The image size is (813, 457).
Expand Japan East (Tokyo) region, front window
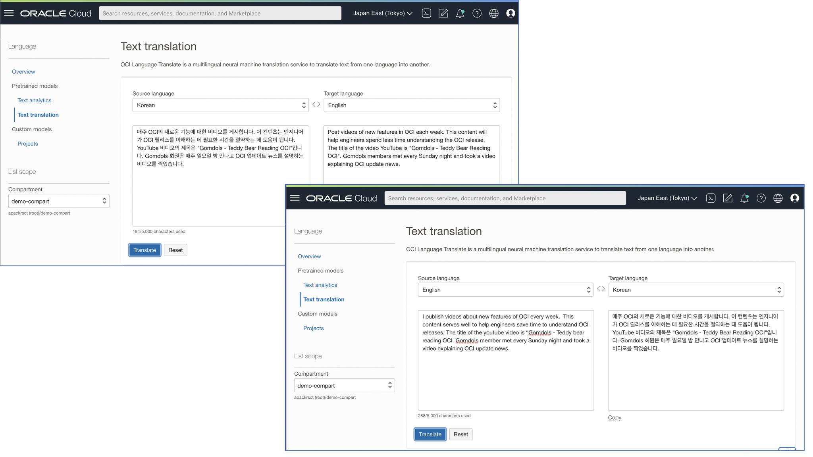pos(667,198)
